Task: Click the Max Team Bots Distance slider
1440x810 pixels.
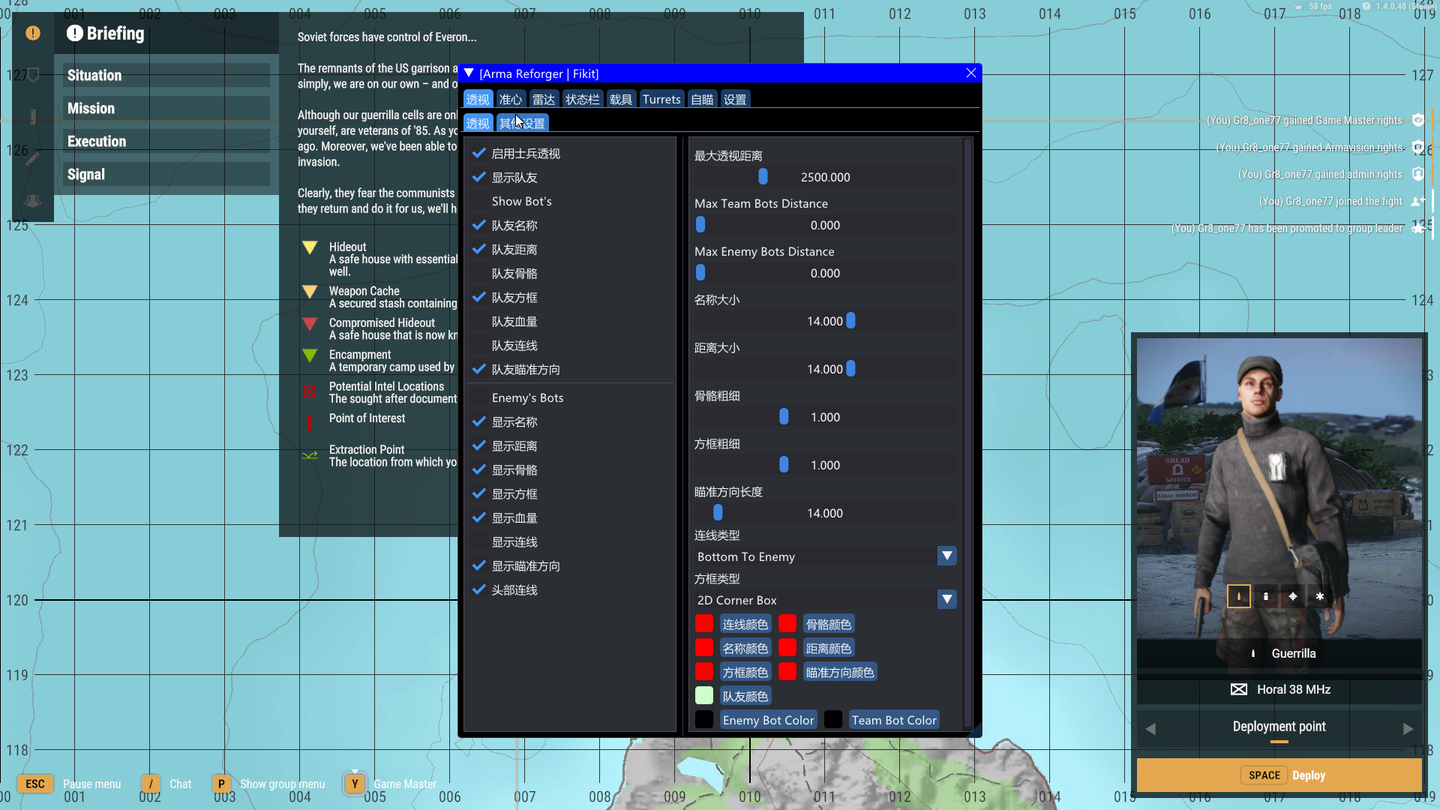Action: point(825,225)
